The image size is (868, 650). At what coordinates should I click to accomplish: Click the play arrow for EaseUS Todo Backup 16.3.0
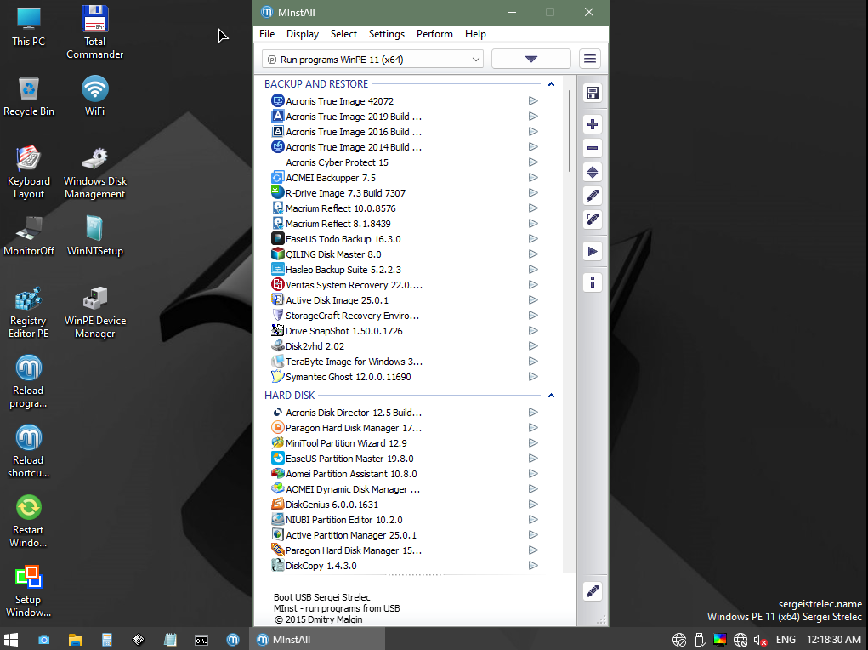coord(533,239)
